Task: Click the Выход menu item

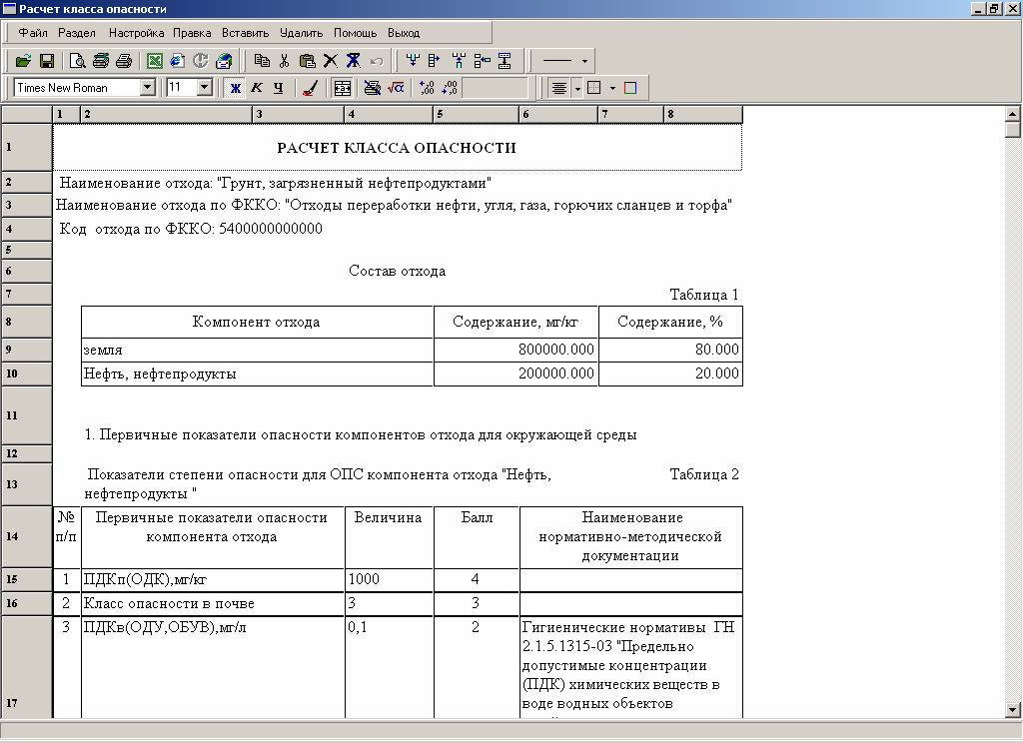Action: coord(404,33)
